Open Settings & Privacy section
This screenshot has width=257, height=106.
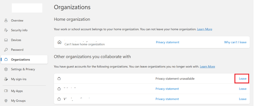23,69
